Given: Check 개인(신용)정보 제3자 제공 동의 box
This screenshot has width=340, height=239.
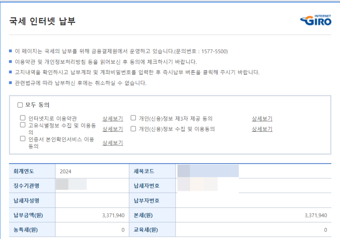Looking at the screenshot, I should click(133, 118).
